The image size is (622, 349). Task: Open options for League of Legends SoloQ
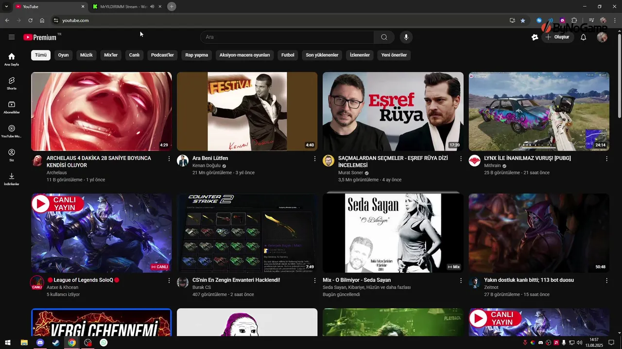(169, 280)
